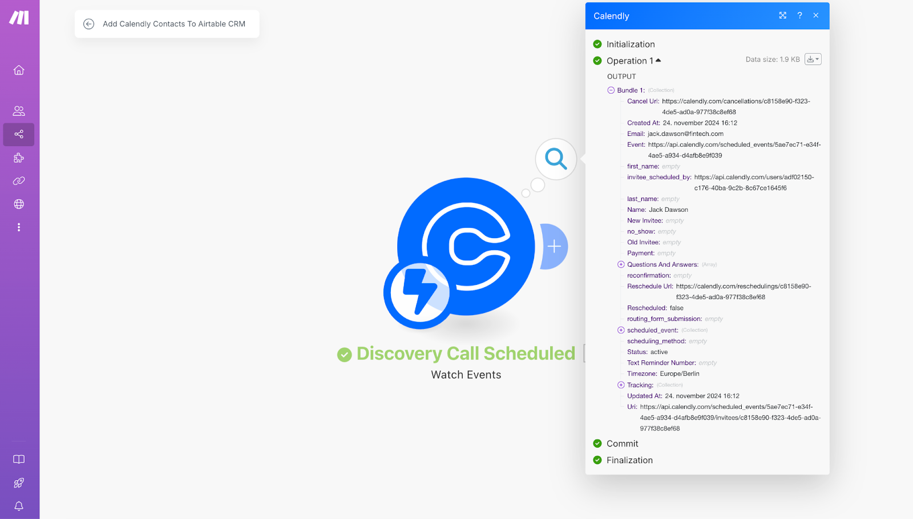Open Resource hub book icon

click(x=19, y=460)
